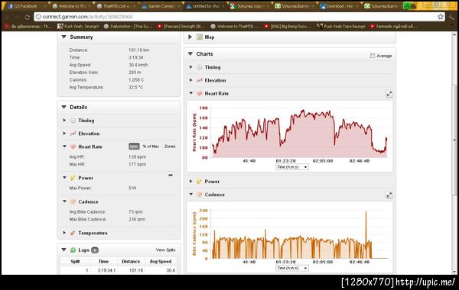Collapse Heart Rate in the Details panel
459x290 pixels.
[x=64, y=147]
